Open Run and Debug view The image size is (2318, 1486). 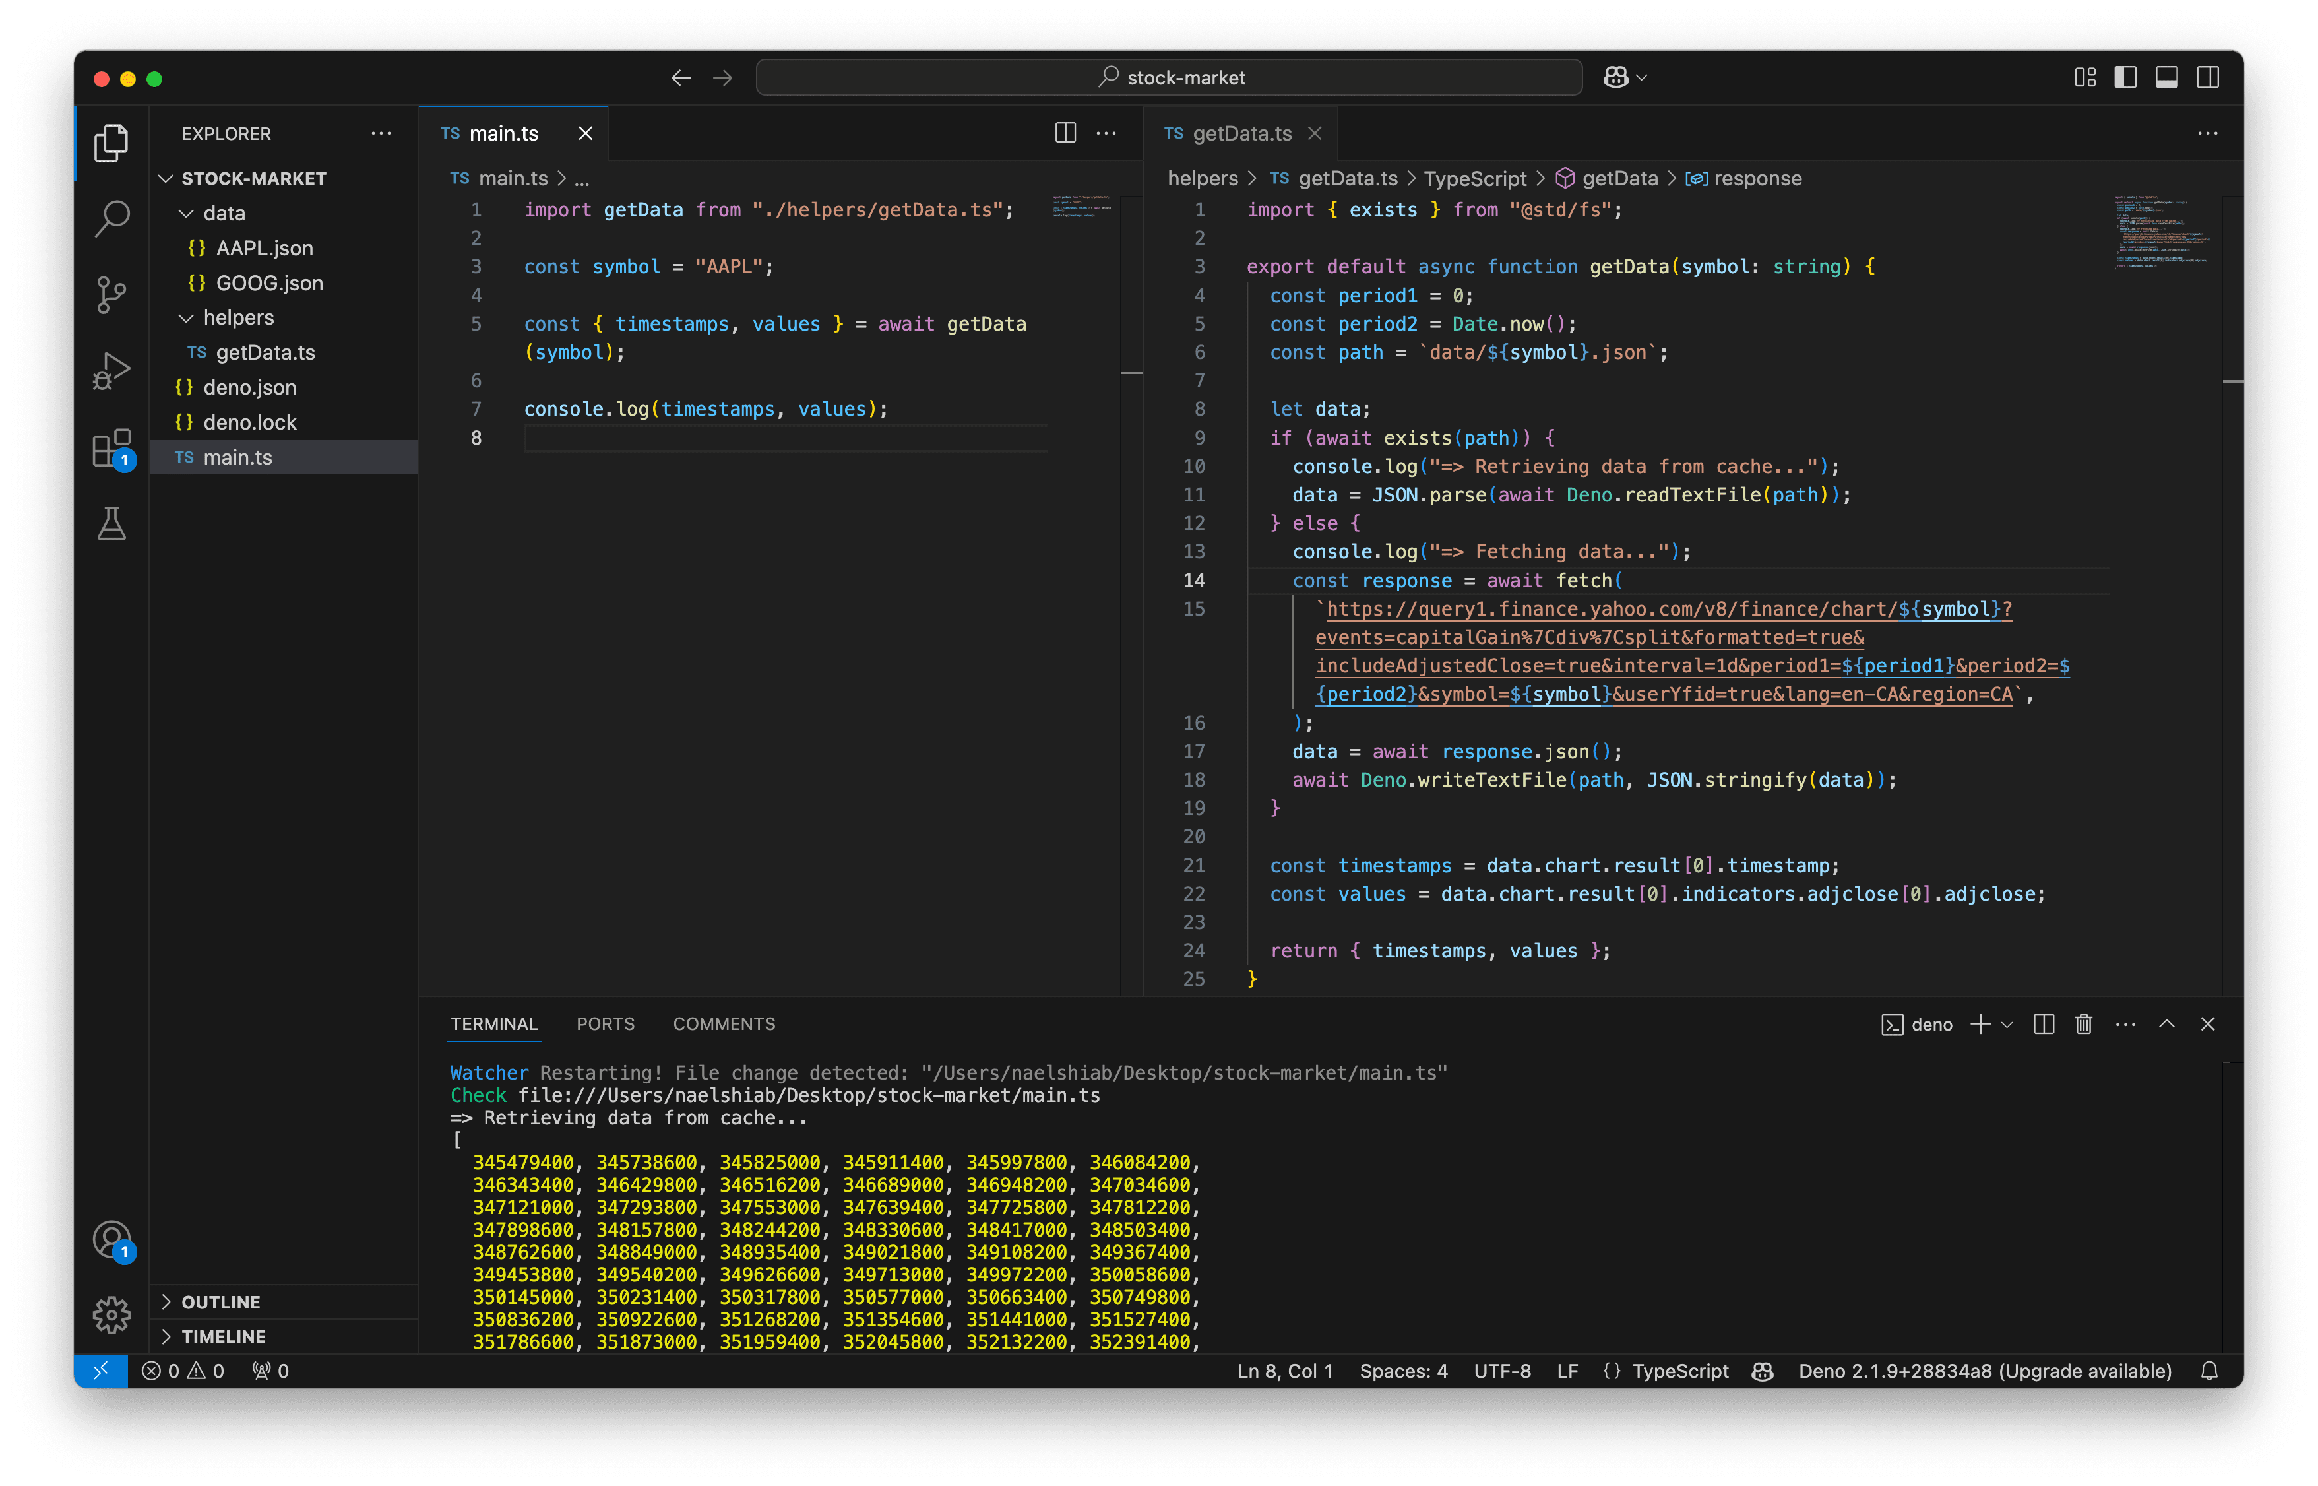pos(111,371)
